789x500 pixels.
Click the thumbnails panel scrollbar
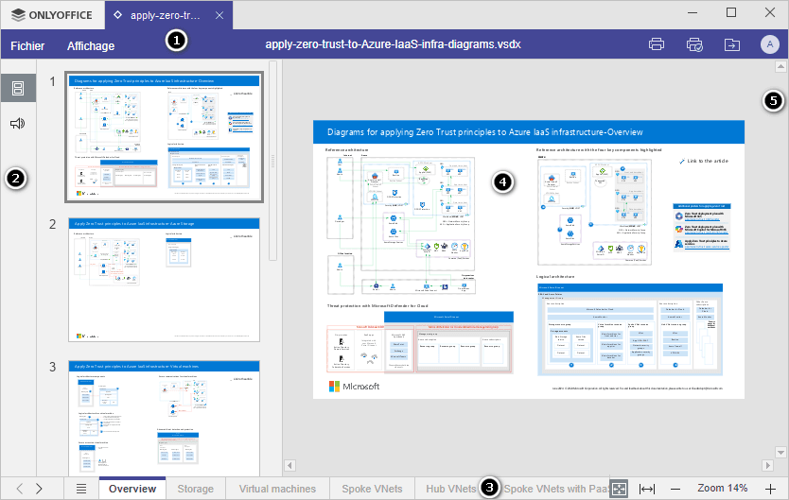tap(272, 161)
